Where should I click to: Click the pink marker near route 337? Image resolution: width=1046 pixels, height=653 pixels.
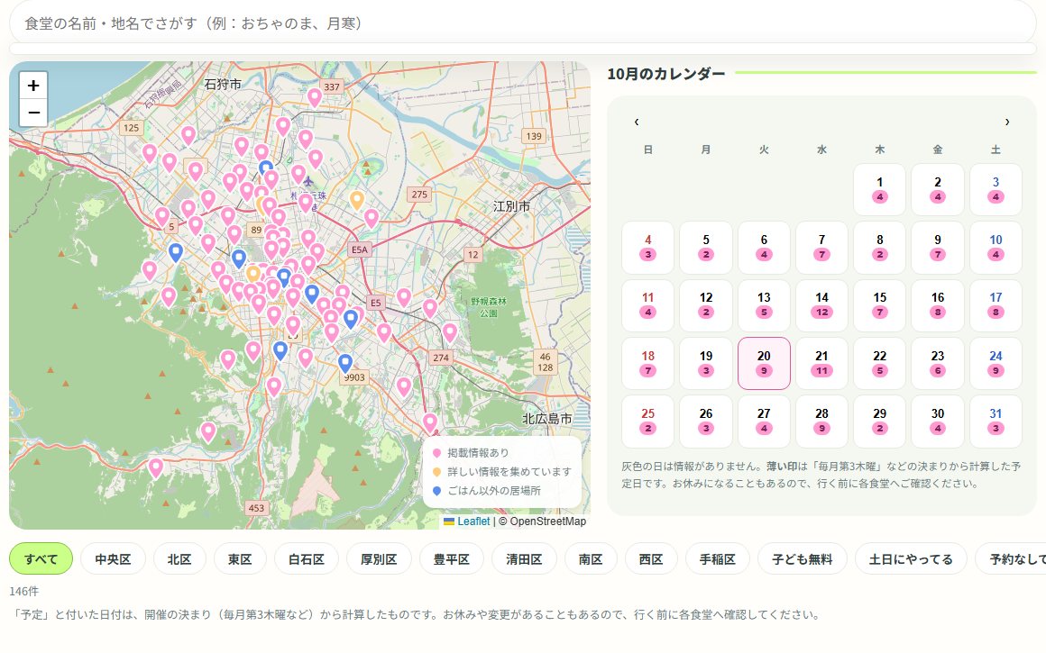(x=314, y=97)
